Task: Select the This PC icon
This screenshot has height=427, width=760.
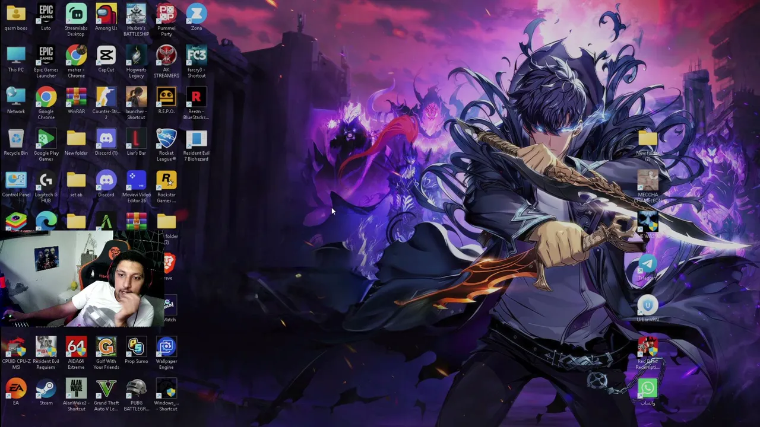Action: click(x=16, y=59)
